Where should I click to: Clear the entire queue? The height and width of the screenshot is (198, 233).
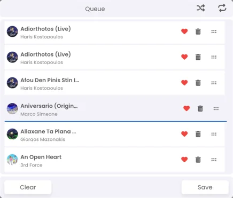coord(28,187)
